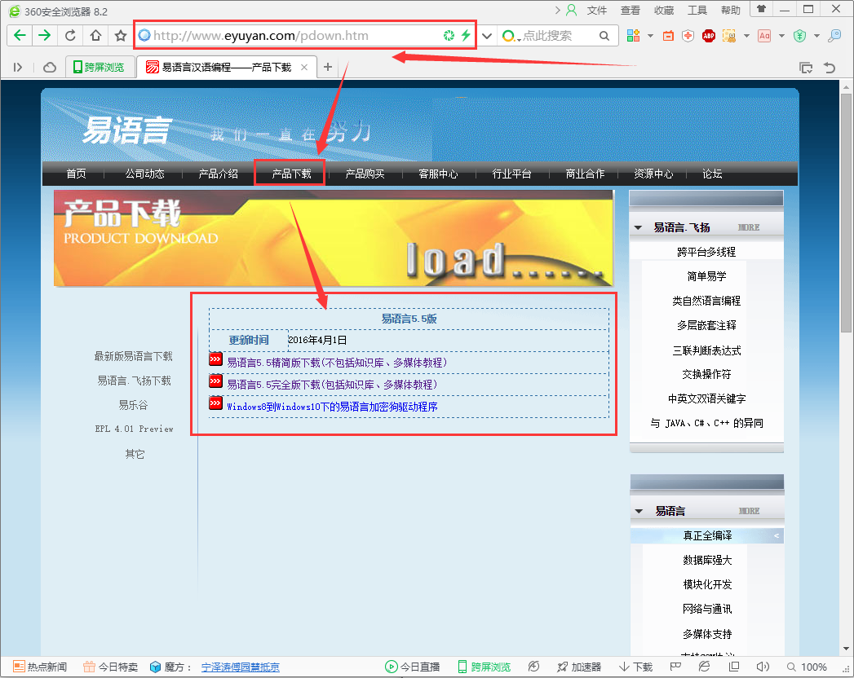Open the 工具 menu in title bar
The height and width of the screenshot is (678, 854).
(x=697, y=11)
